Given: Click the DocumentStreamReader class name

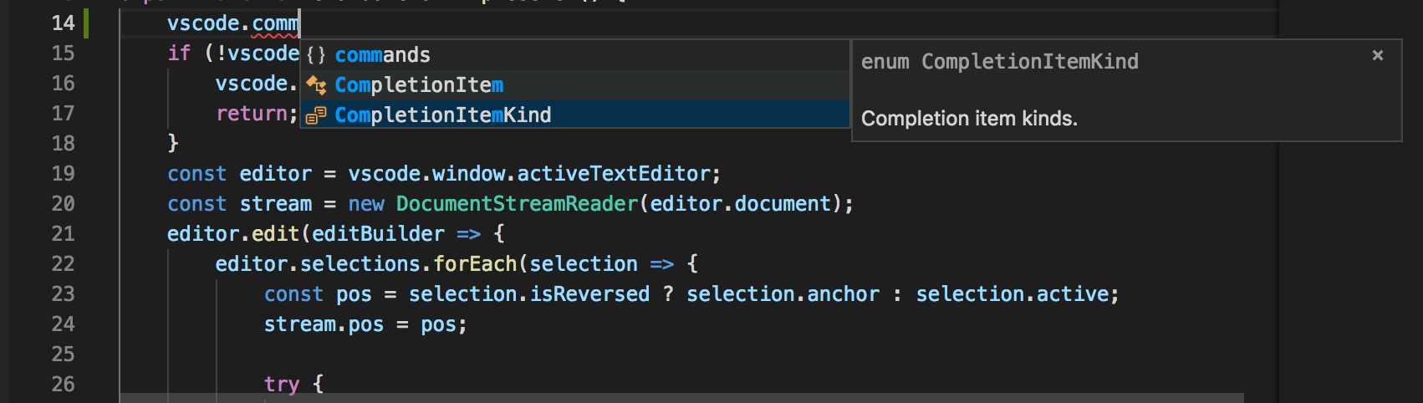Looking at the screenshot, I should 517,204.
